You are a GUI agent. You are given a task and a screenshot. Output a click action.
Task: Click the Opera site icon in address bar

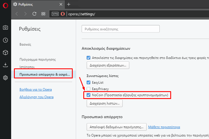(63, 14)
